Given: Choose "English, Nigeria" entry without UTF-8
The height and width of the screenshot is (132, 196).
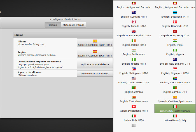Looking at the screenshot, I should pyautogui.click(x=175, y=52).
